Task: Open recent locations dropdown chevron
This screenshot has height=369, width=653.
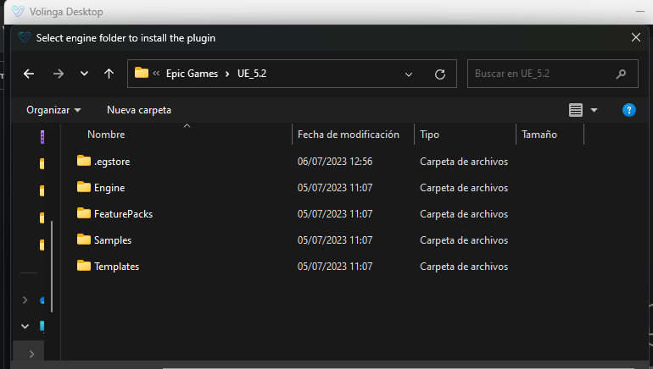Action: tap(84, 74)
